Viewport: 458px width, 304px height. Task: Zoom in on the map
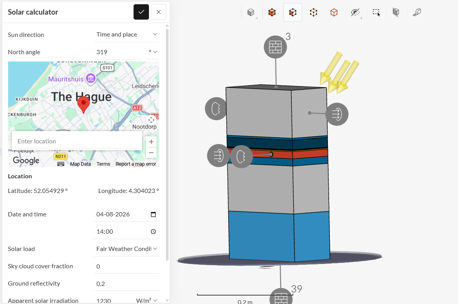click(151, 142)
